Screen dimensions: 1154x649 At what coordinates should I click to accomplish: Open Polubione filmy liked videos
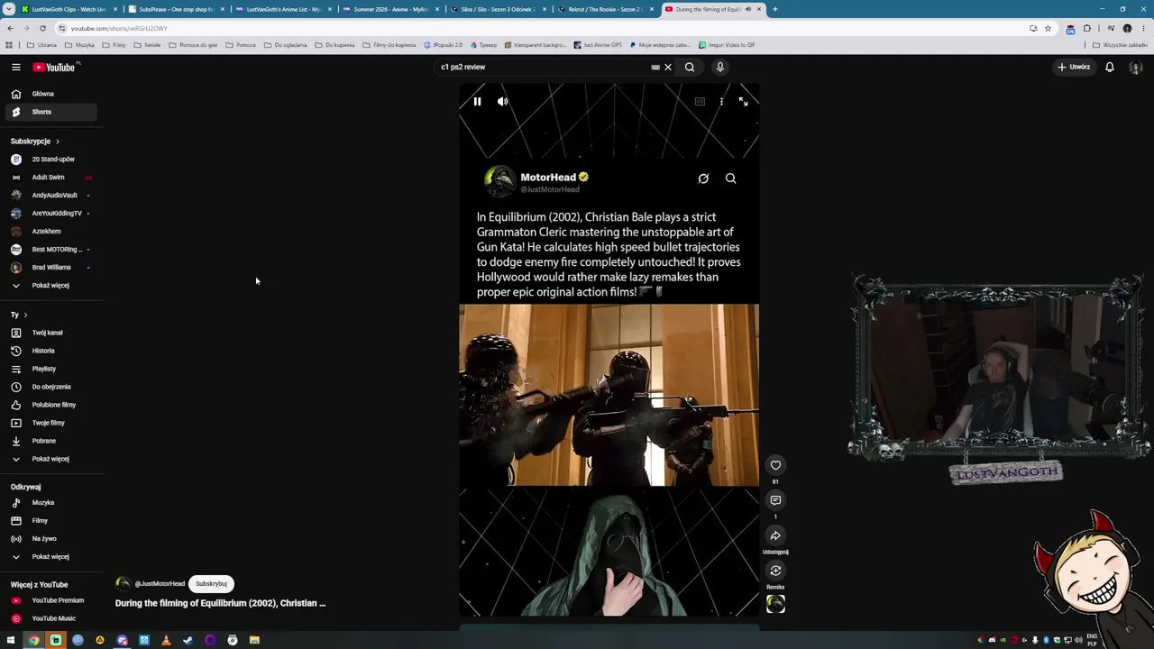[x=50, y=405]
